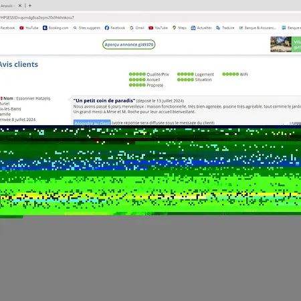Open the YouTube bookmark between Gmail and Maps

coord(158,28)
